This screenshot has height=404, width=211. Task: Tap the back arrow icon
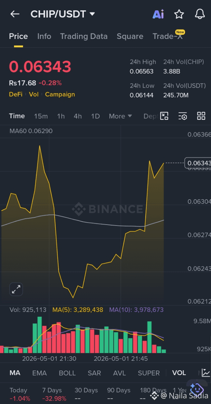(15, 14)
